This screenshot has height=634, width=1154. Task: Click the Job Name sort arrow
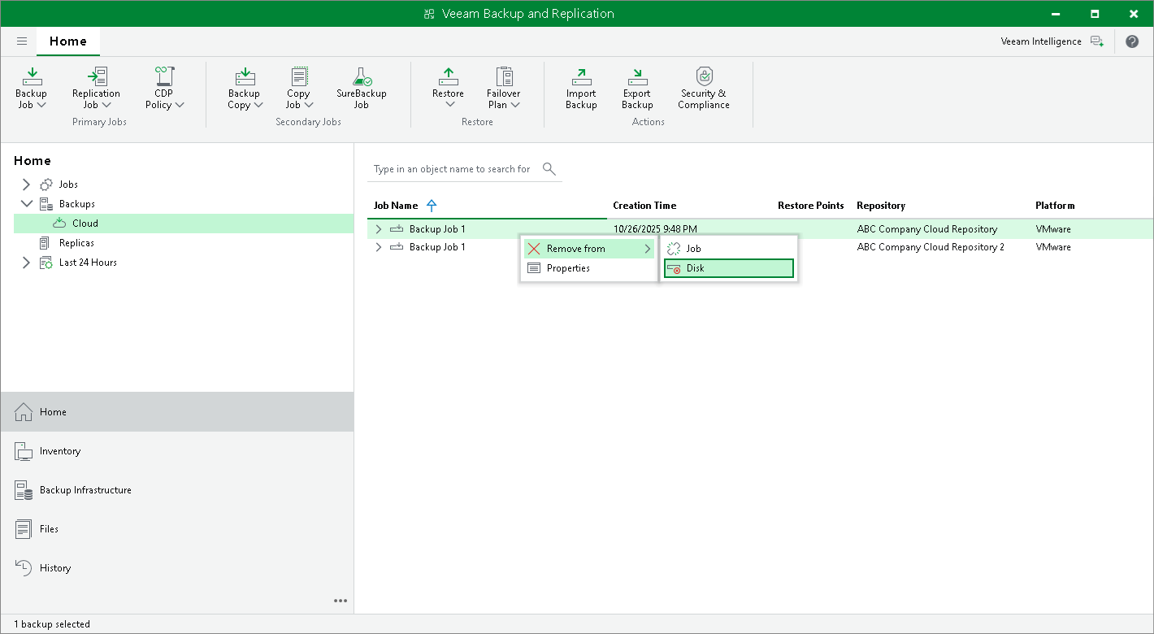tap(432, 206)
